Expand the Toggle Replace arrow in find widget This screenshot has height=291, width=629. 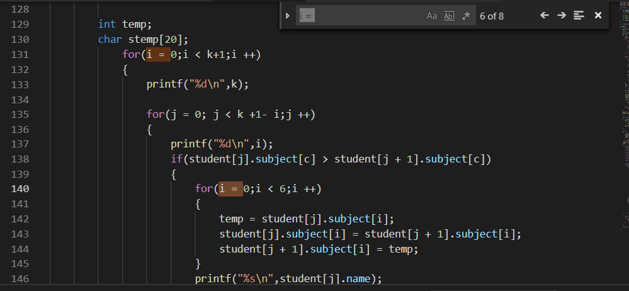(x=288, y=16)
